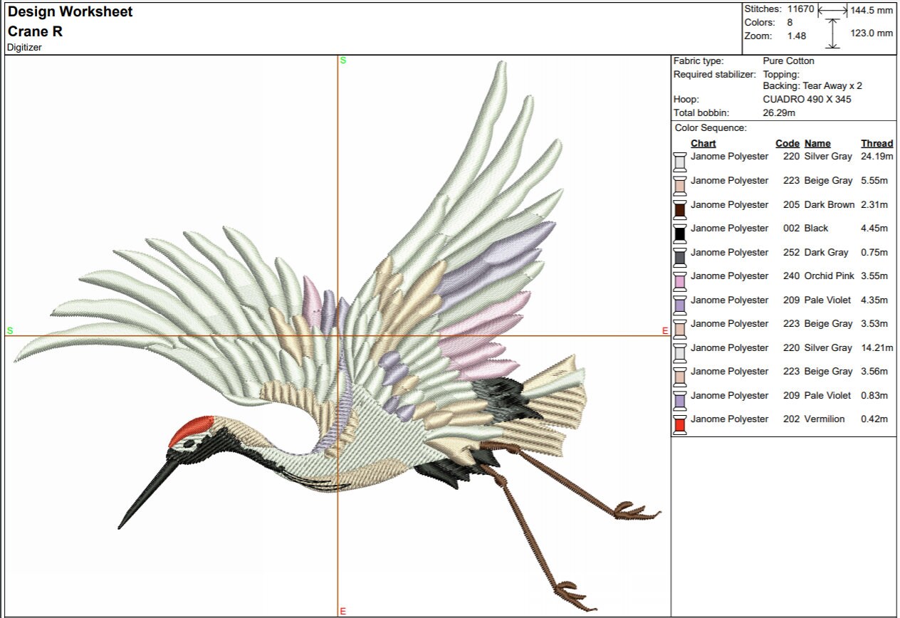Viewport: 900px width, 618px height.
Task: Click the Name column header
Action: pyautogui.click(x=816, y=143)
